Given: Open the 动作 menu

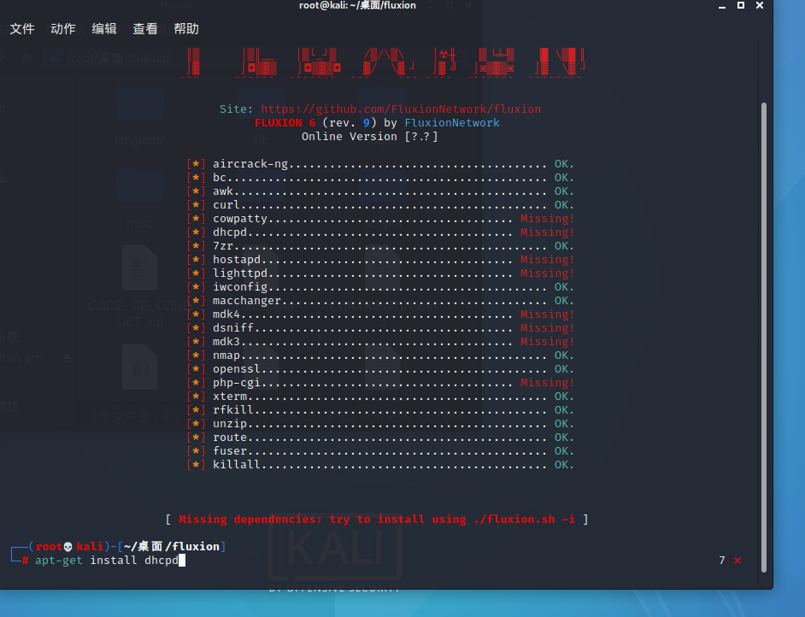Looking at the screenshot, I should point(63,29).
